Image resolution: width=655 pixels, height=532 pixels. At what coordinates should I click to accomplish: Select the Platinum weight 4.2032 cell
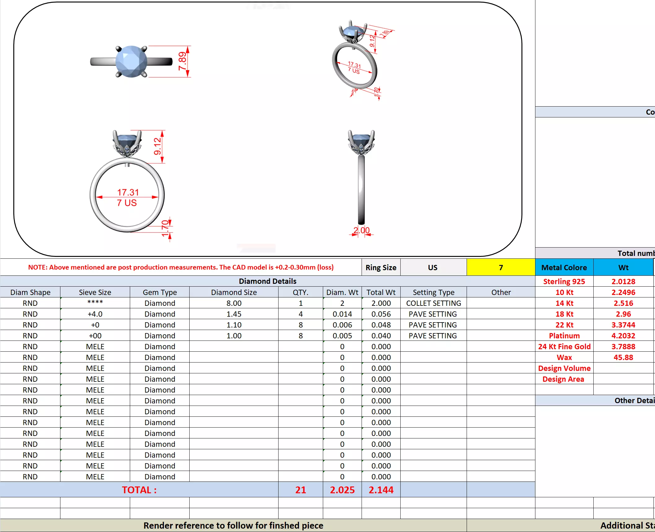623,336
